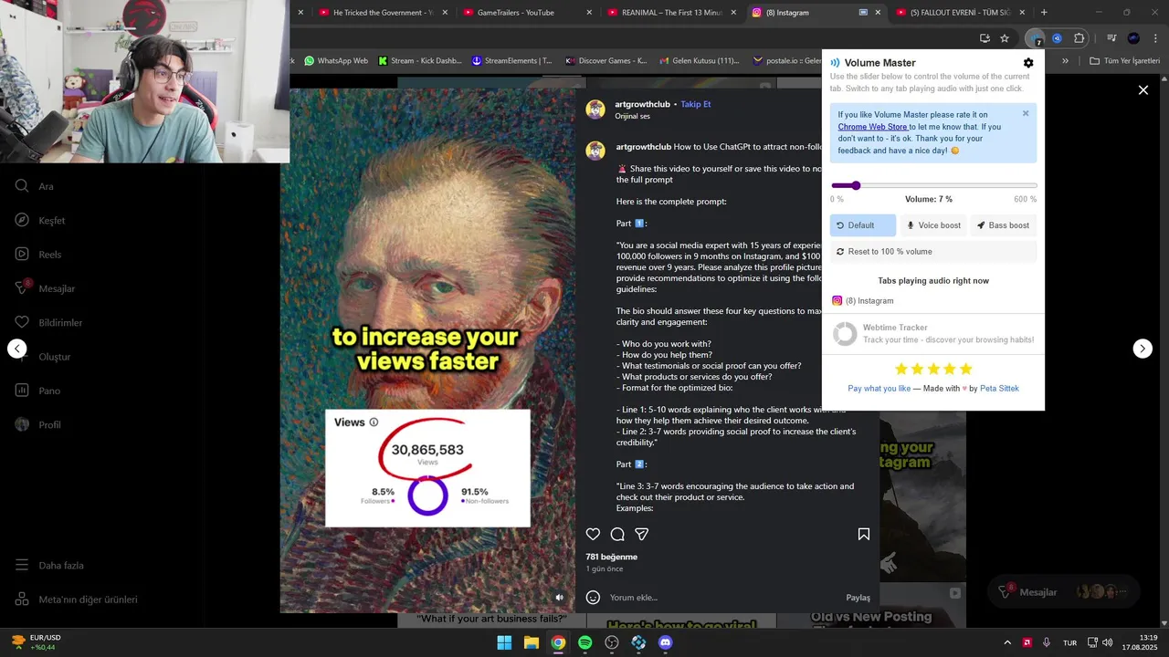Open Peta Sittek author link

click(x=999, y=389)
